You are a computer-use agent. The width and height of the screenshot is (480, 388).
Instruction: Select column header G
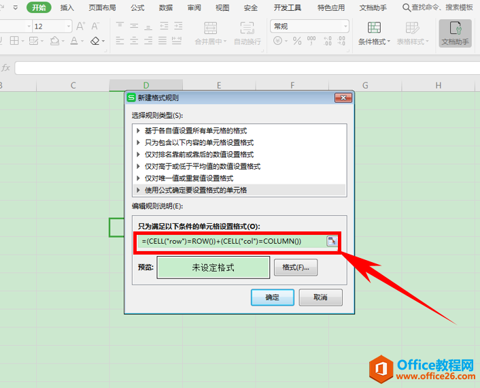click(x=365, y=85)
